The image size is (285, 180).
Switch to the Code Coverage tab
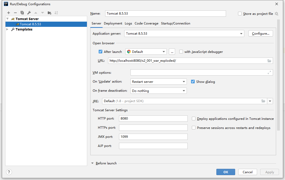click(146, 23)
